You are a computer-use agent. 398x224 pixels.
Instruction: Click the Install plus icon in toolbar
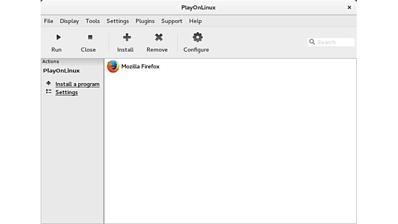(126, 37)
